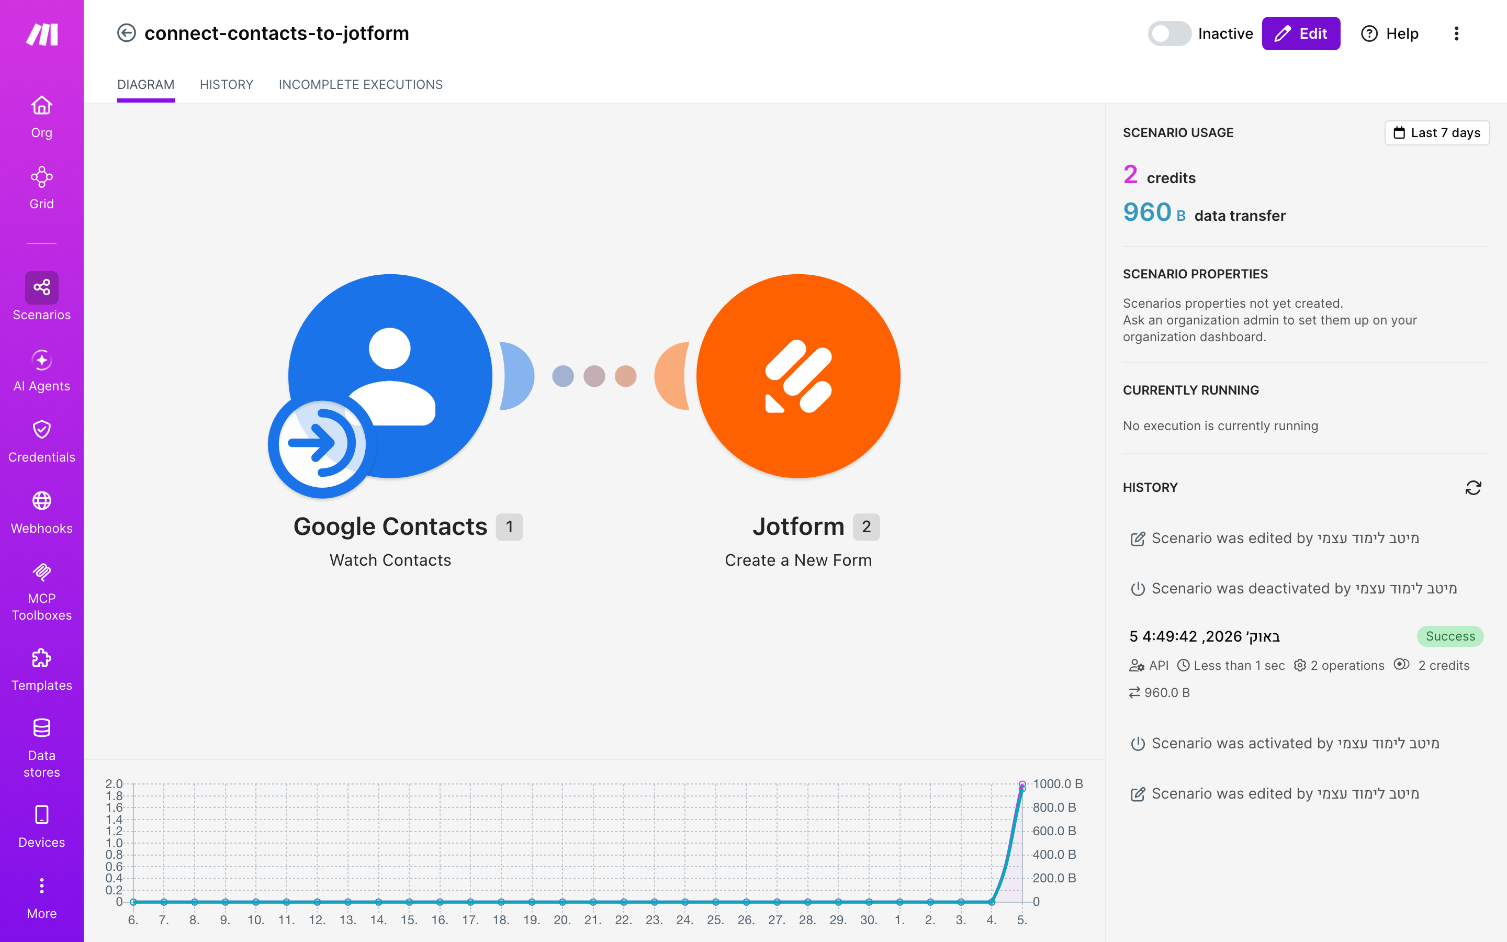Image resolution: width=1507 pixels, height=942 pixels.
Task: Click the chart peak marker at day 5
Action: point(1022,785)
